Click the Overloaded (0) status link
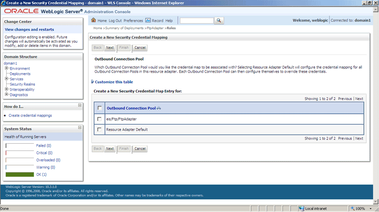The image size is (379, 212). click(x=48, y=160)
